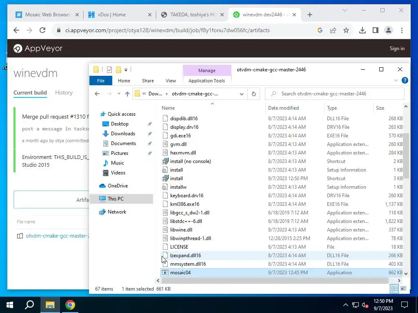The height and width of the screenshot is (313, 418).
Task: Click Sign in on AppVeyor
Action: pyautogui.click(x=397, y=48)
